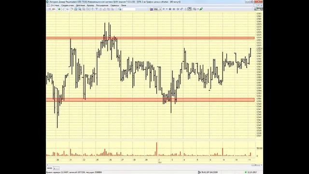Click the chart's horizontal scrollbar thumb
This screenshot has height=174, width=309.
click(x=255, y=165)
